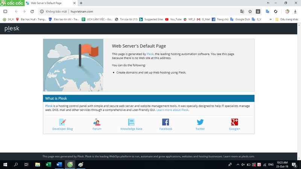Switch to Web Server's Default Page tab

(x=51, y=3)
